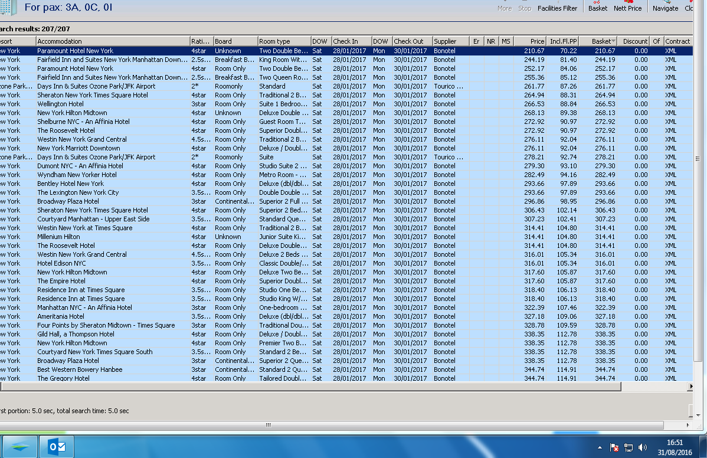
Task: Click the Basket toolbar button
Action: [x=597, y=6]
